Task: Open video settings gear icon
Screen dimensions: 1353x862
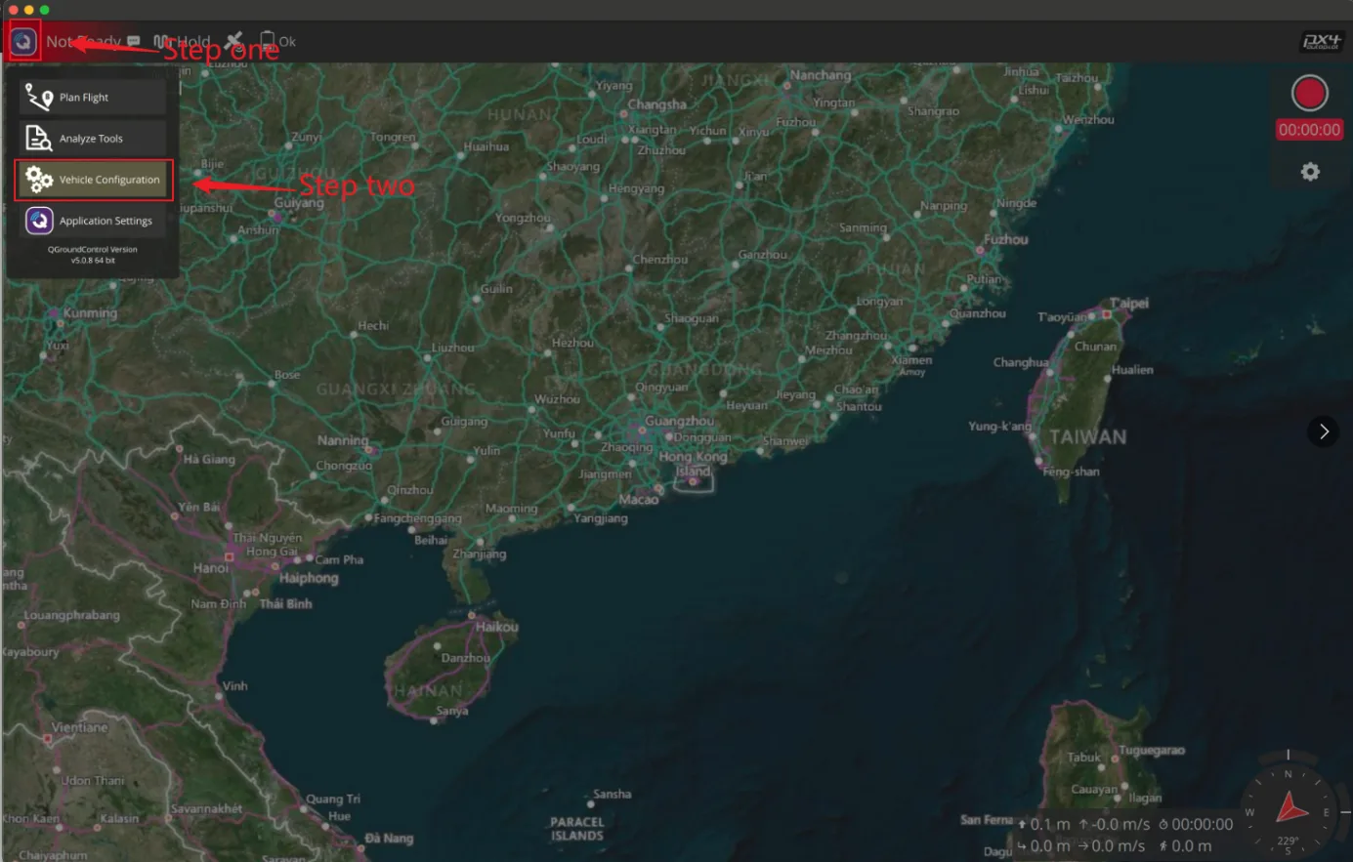Action: tap(1310, 172)
